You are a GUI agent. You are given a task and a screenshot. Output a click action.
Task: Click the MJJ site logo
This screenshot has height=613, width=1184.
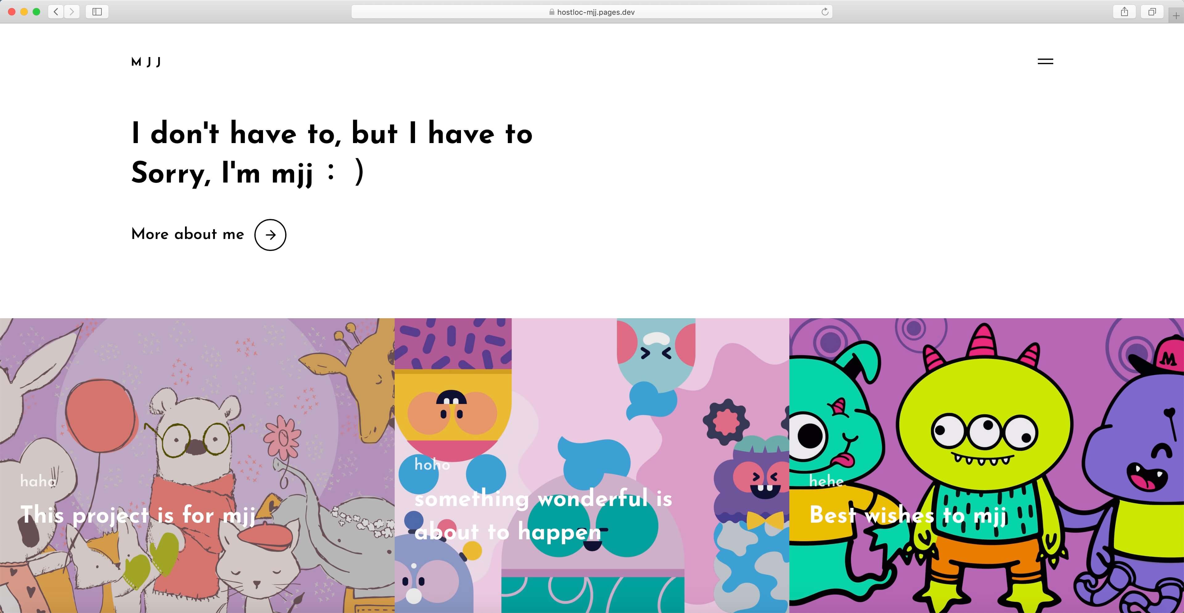[146, 62]
